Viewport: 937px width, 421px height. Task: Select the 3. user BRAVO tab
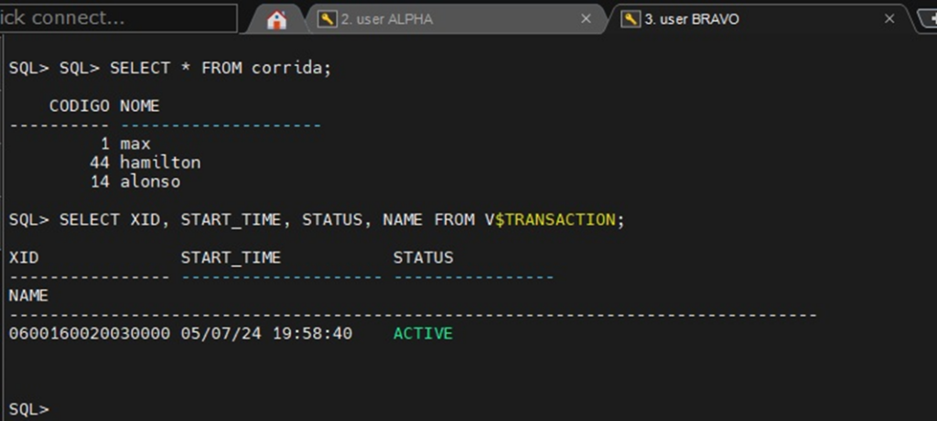point(692,19)
